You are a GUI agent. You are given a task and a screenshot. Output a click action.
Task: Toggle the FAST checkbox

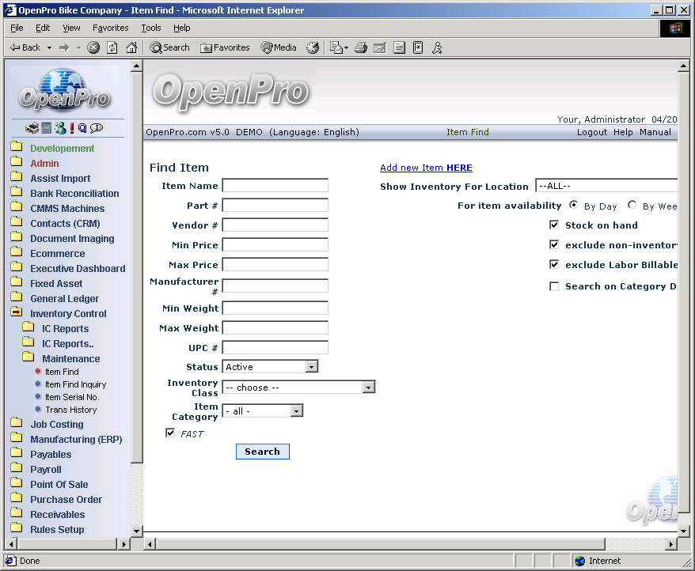pyautogui.click(x=170, y=433)
